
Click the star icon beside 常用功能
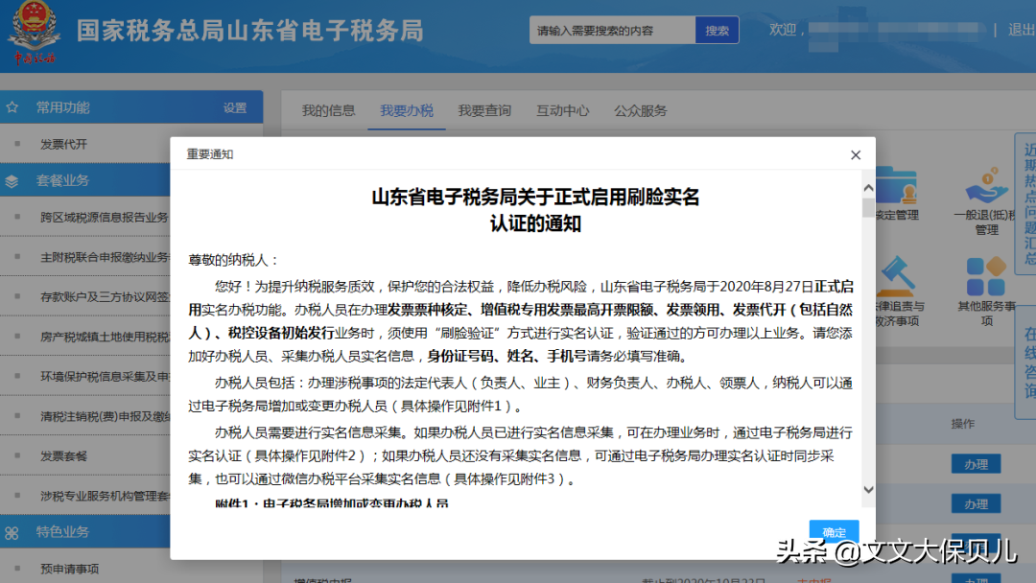(12, 107)
